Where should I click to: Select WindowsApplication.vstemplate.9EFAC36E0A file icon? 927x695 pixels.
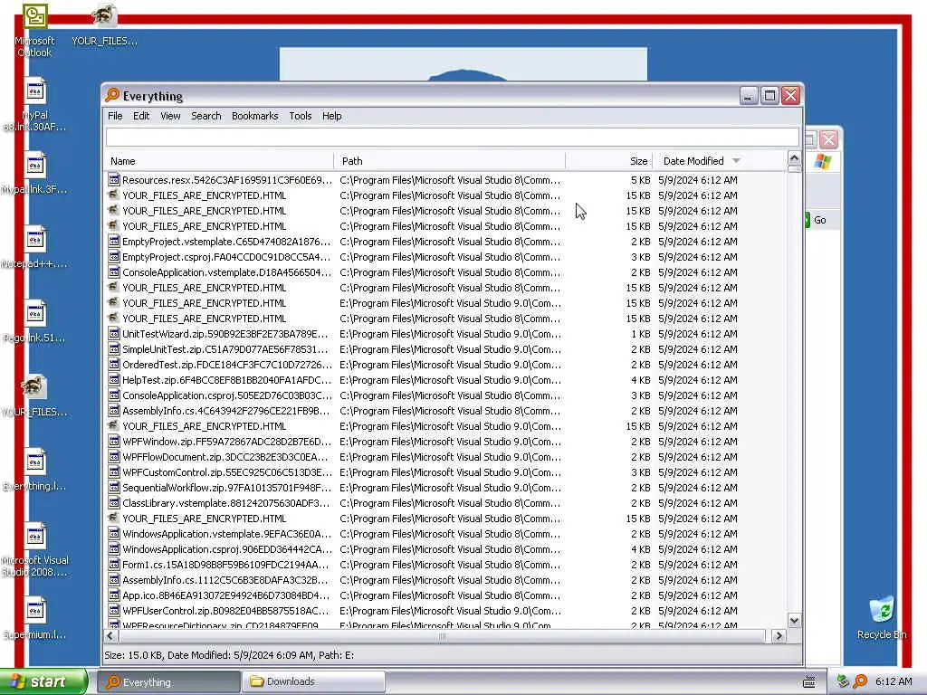pos(113,534)
